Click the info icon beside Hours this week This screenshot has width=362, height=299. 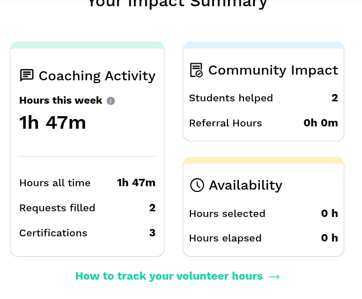click(x=111, y=101)
